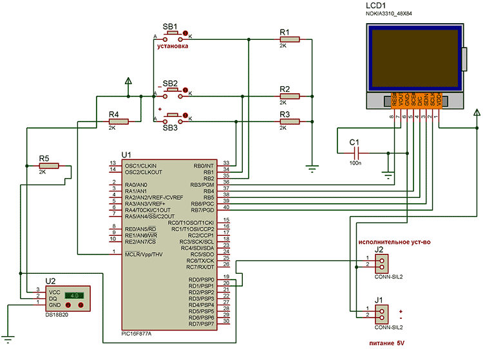The width and height of the screenshot is (483, 349).
Task: Click the LCD1 reference label
Action: coord(376,6)
